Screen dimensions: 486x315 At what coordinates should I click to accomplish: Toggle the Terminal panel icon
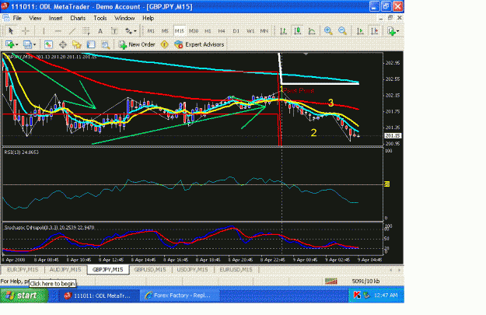click(x=91, y=44)
